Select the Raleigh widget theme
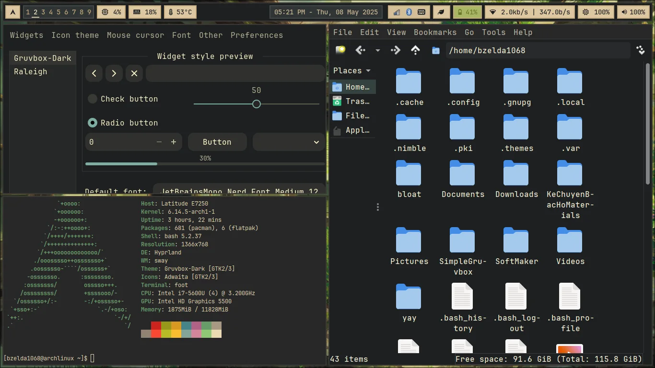Image resolution: width=655 pixels, height=368 pixels. (x=43, y=71)
